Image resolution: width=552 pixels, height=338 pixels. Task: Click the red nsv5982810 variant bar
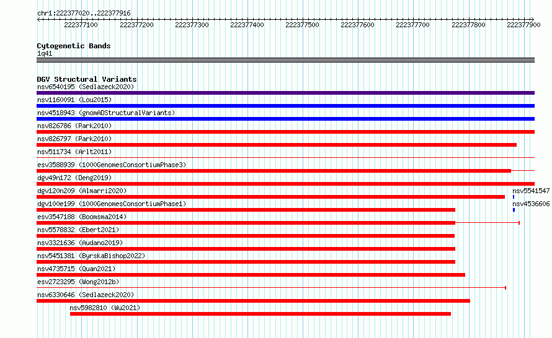(x=260, y=314)
